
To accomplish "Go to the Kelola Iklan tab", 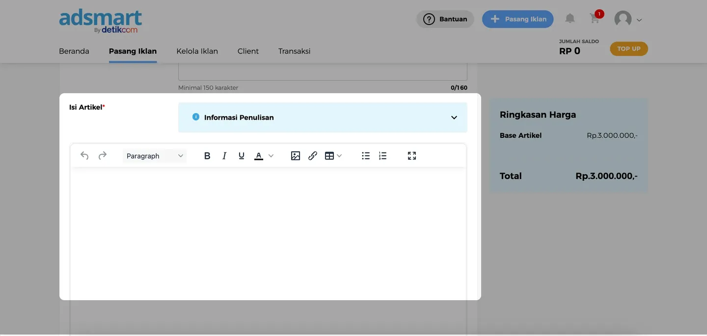I will click(197, 51).
